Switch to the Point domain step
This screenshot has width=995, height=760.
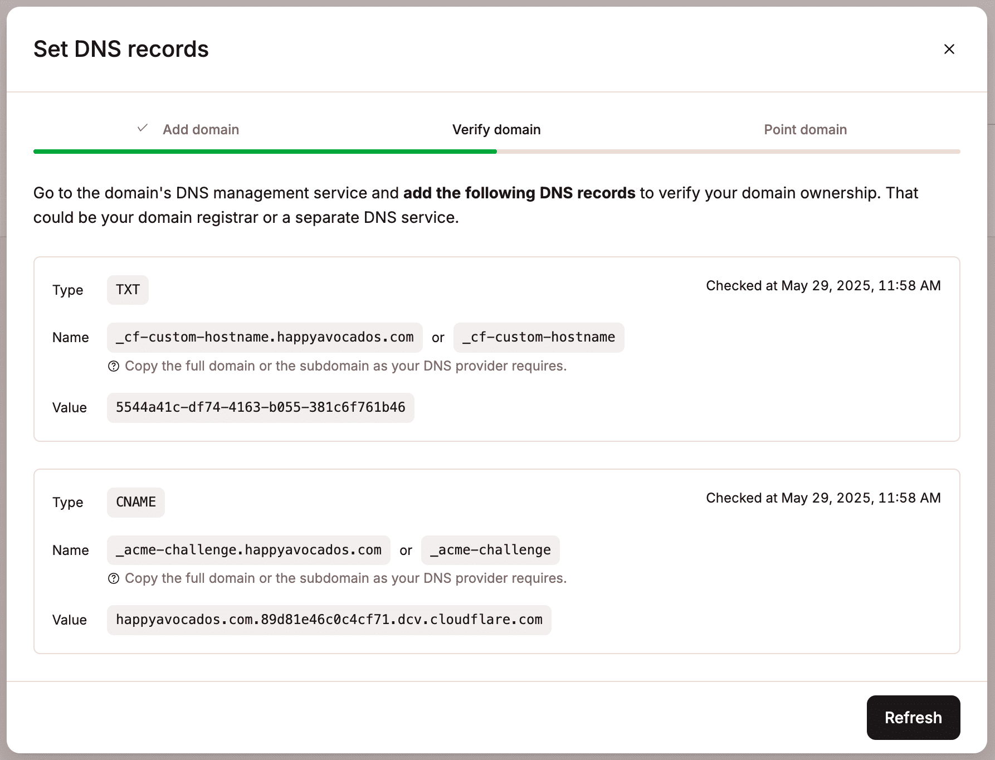[805, 129]
